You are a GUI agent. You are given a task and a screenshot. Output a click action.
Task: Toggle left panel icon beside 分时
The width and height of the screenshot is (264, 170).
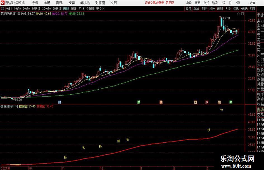tap(3, 9)
